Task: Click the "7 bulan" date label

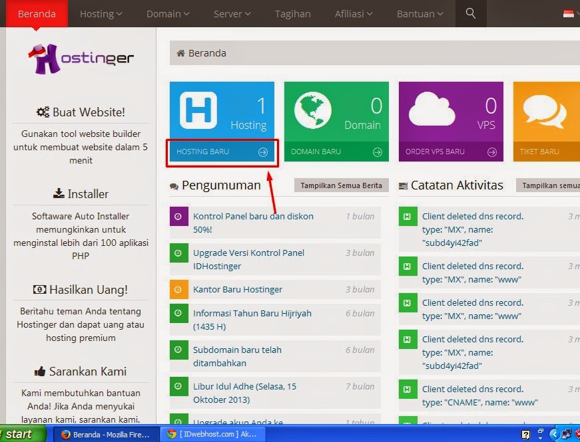Action: [360, 387]
